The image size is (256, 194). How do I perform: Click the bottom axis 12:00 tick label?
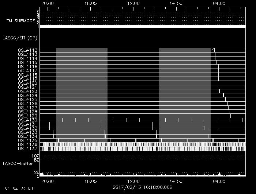tap(133, 182)
